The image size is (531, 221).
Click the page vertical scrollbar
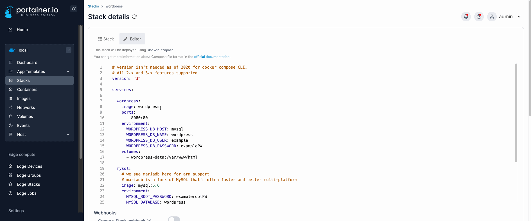point(530,58)
